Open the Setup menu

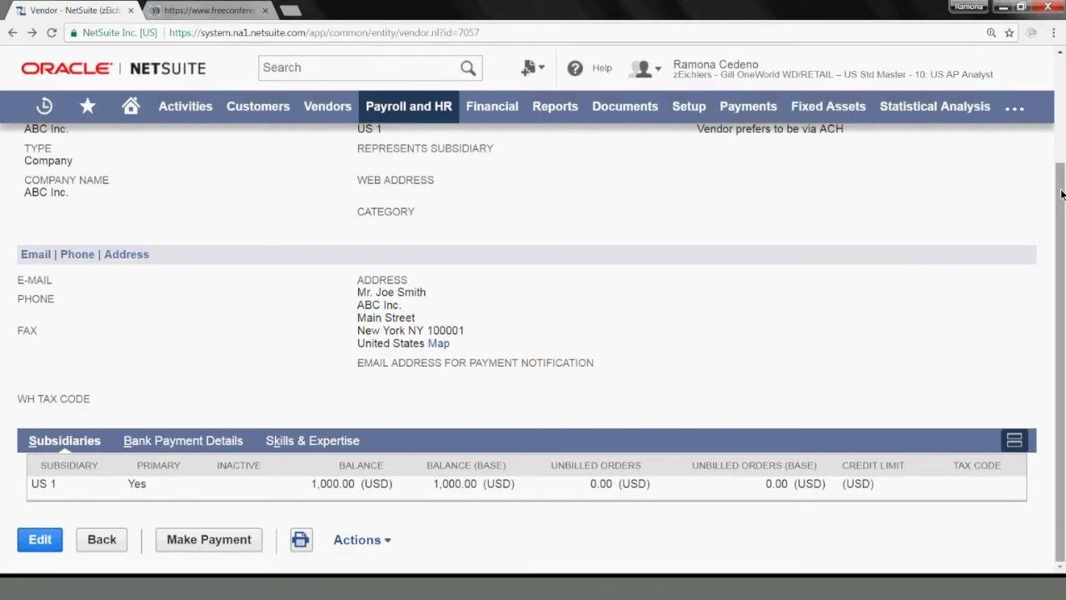point(689,107)
